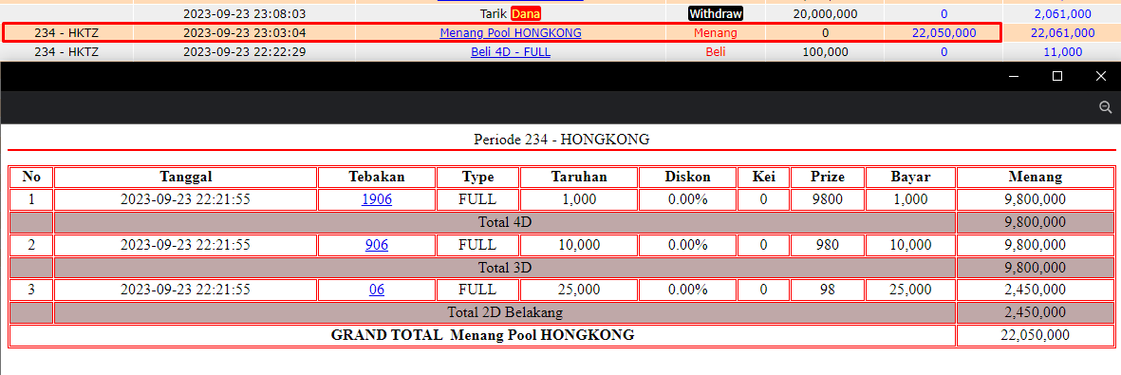Open the Beli 4D - FULL link

point(511,52)
